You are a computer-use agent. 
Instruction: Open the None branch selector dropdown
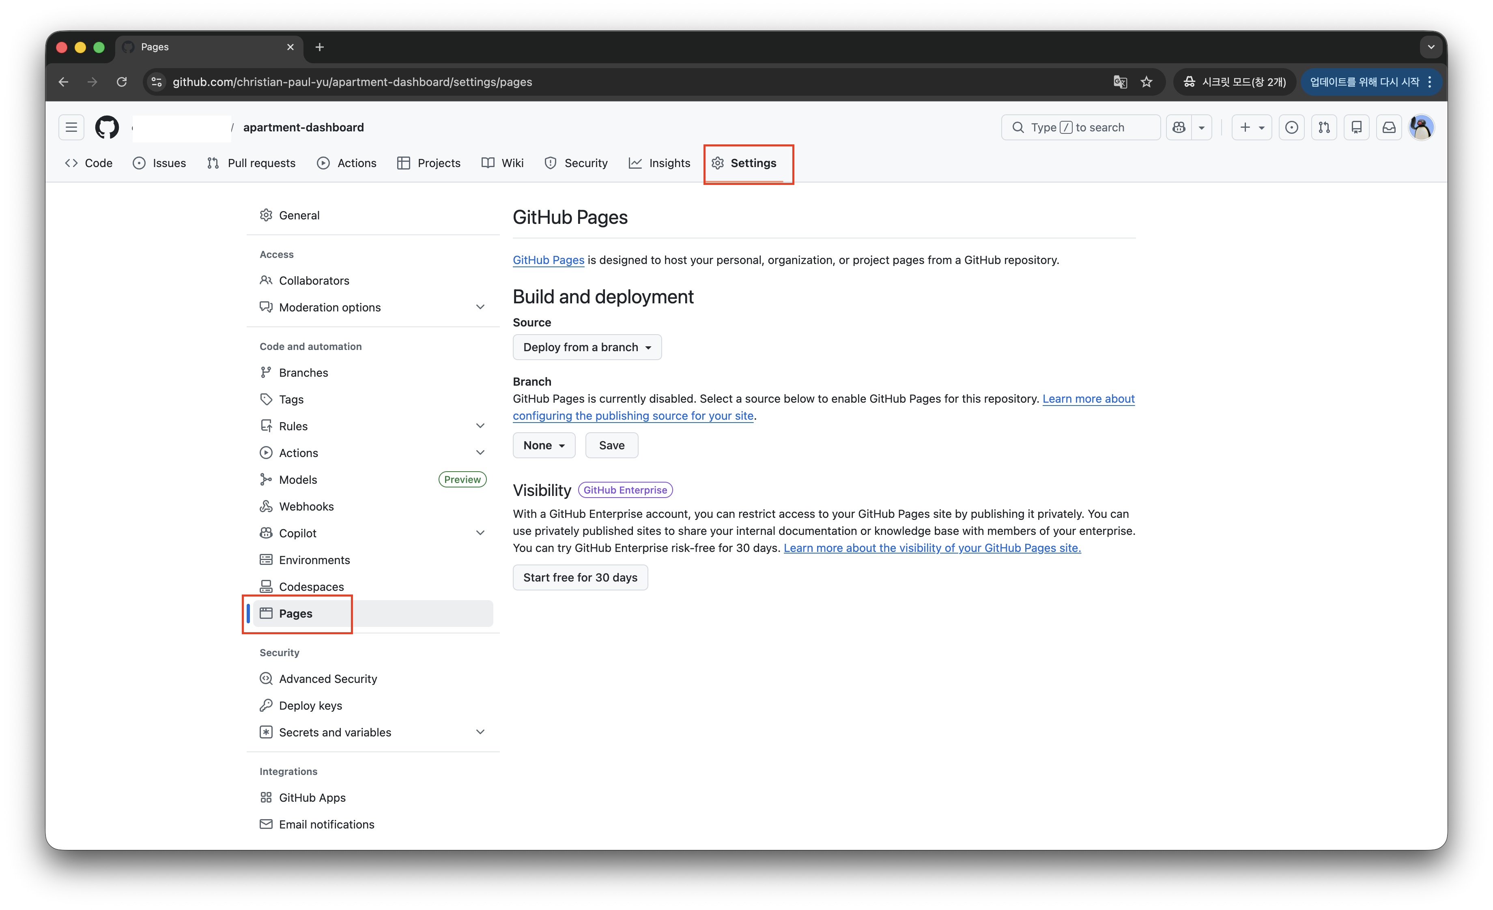(544, 445)
